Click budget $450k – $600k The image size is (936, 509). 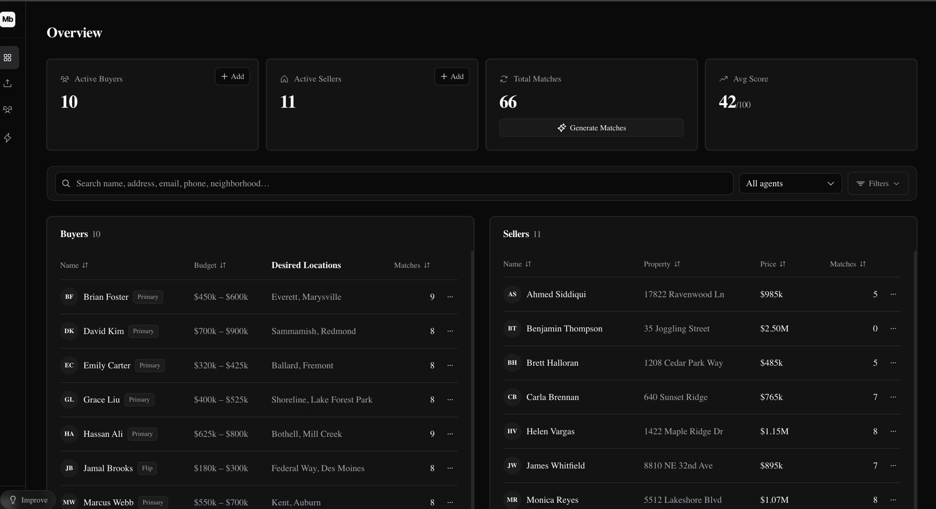[x=221, y=297]
